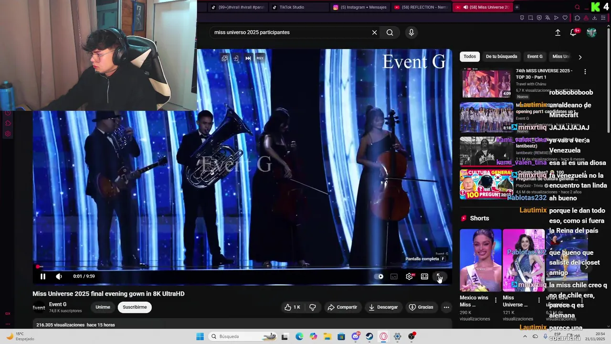Open File Explorer from the taskbar
Screen dimensions: 611x344
pos(327,336)
